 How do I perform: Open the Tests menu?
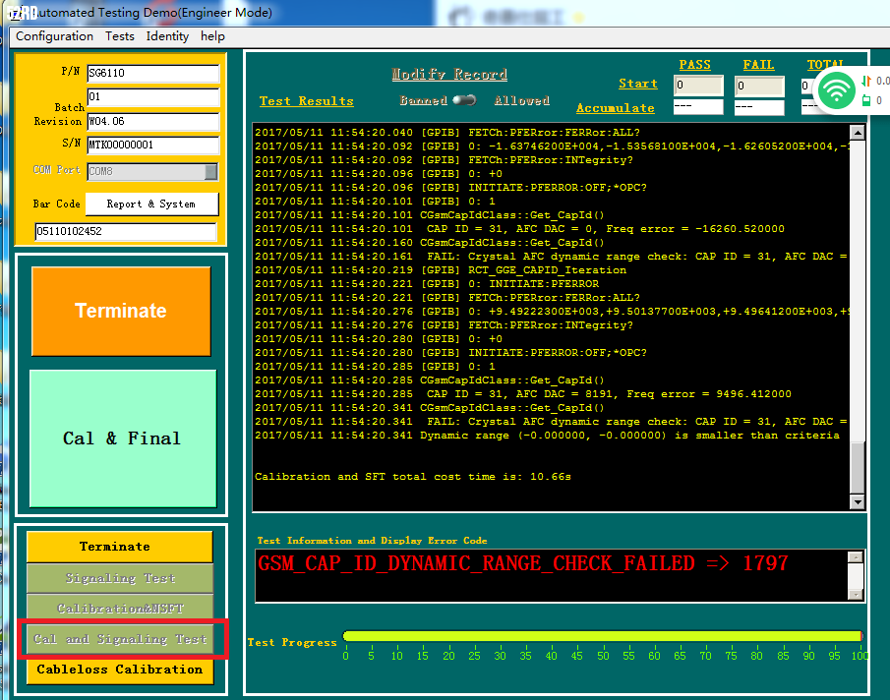coord(120,36)
